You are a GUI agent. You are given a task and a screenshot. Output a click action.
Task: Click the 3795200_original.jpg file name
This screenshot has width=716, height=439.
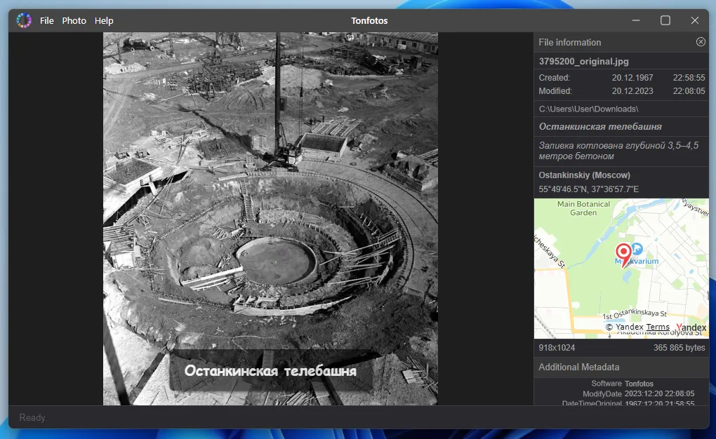(x=583, y=61)
